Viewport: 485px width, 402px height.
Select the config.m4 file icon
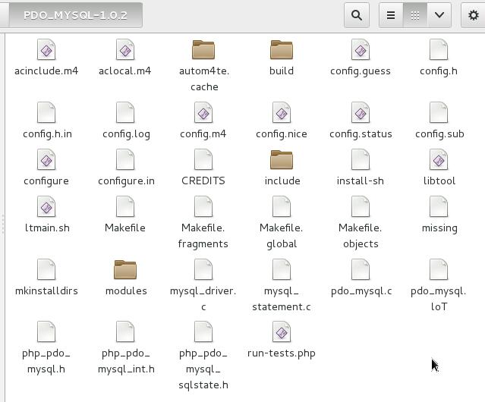pos(203,112)
